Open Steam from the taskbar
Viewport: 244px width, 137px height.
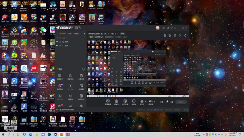(56, 135)
